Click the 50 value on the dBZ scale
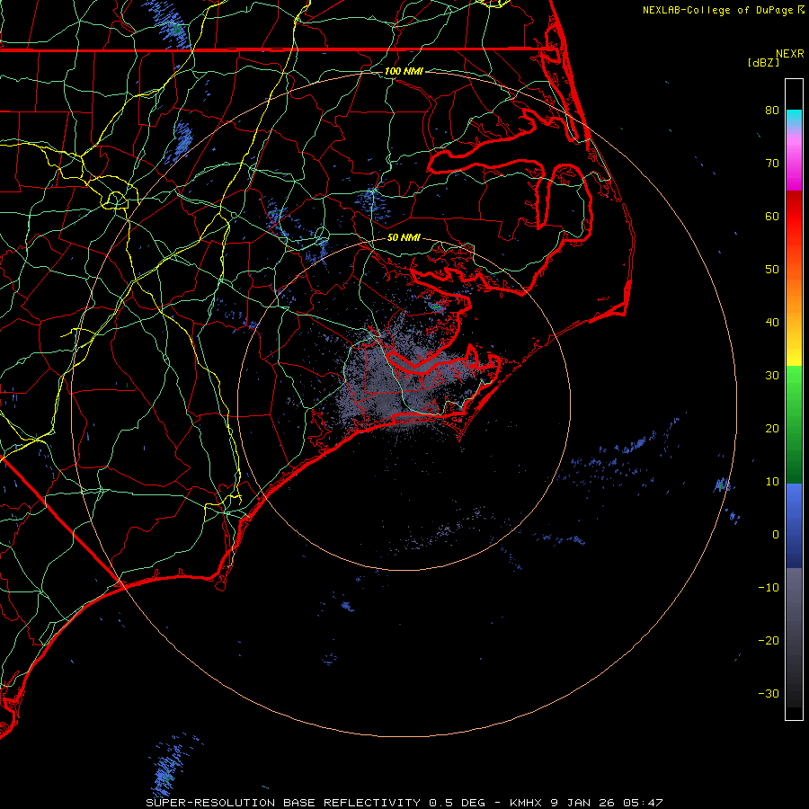 pos(772,270)
